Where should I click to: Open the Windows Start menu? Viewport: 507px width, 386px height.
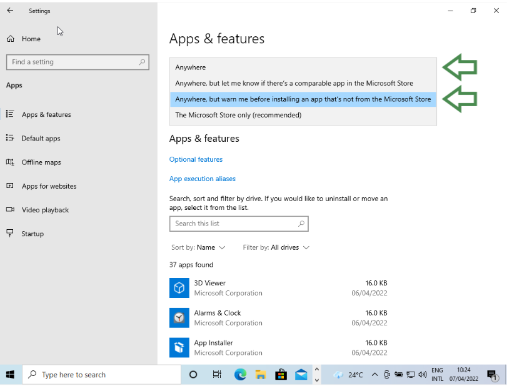(11, 375)
